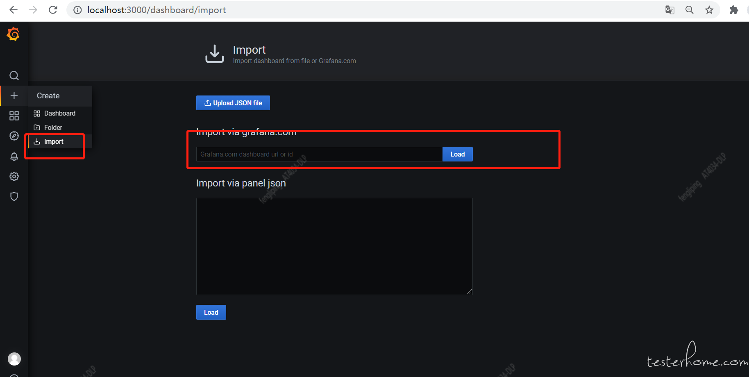Click the translate page icon
This screenshot has height=377, width=749.
670,10
